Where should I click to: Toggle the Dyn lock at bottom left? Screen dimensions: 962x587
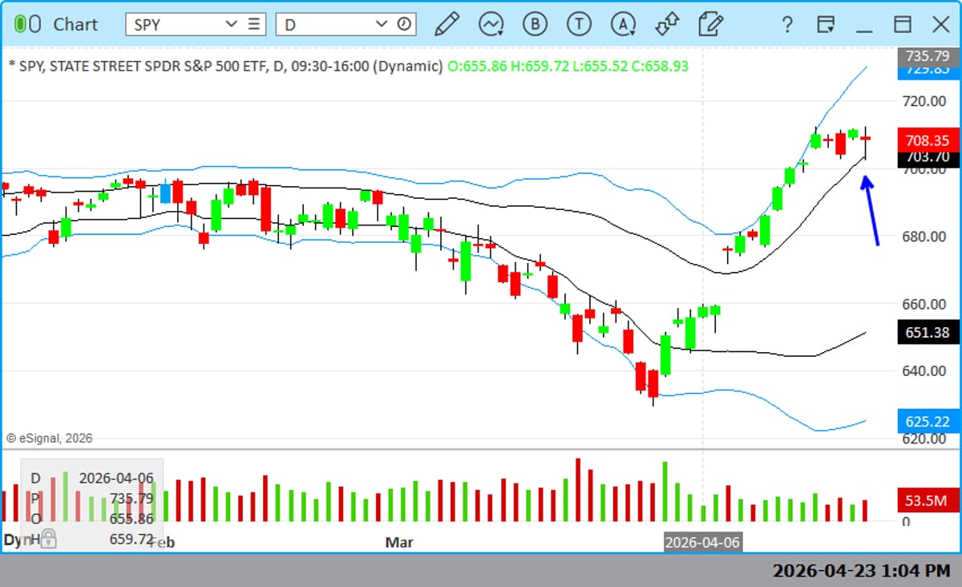[x=46, y=541]
